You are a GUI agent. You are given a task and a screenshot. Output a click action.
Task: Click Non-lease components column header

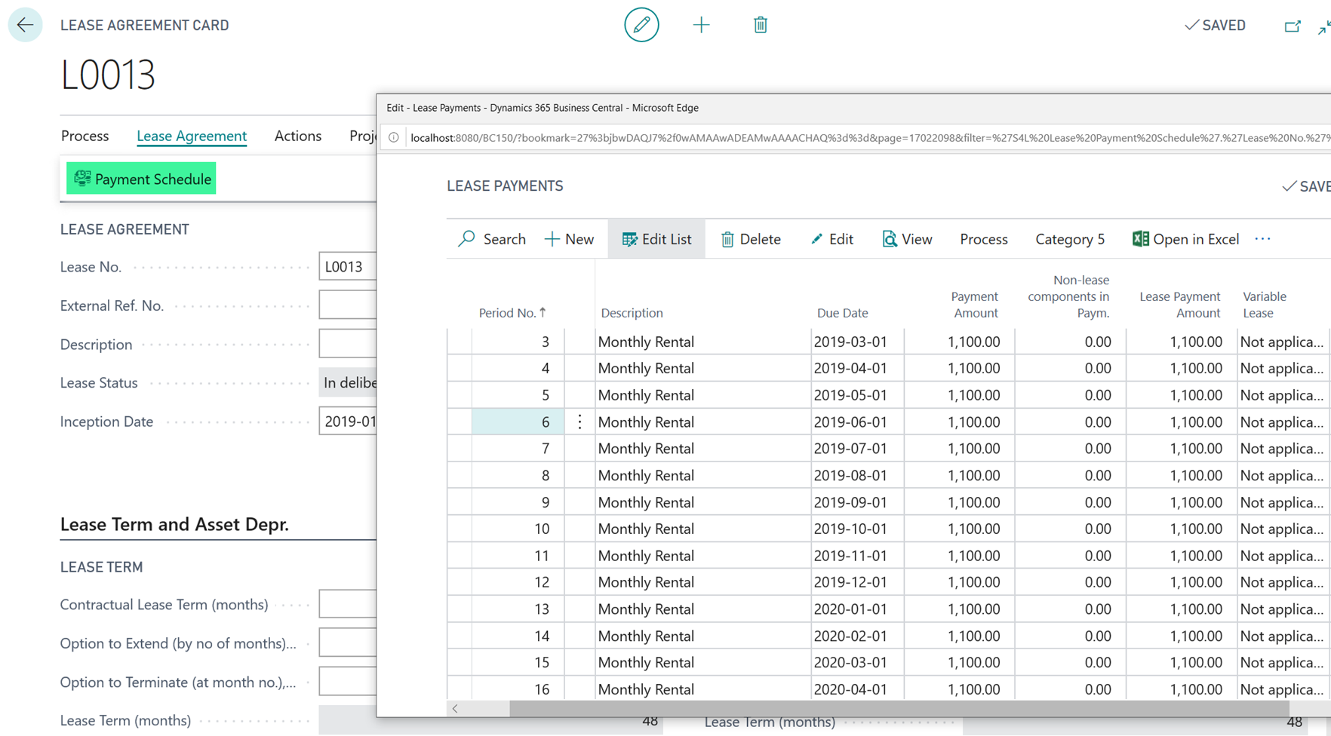pos(1068,296)
